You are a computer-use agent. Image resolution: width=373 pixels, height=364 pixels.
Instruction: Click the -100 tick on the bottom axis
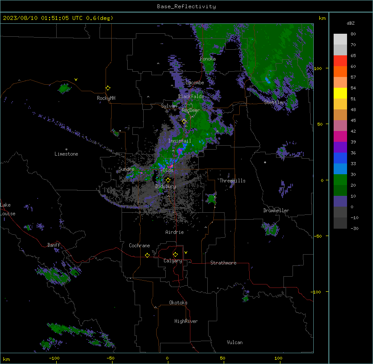click(54, 358)
